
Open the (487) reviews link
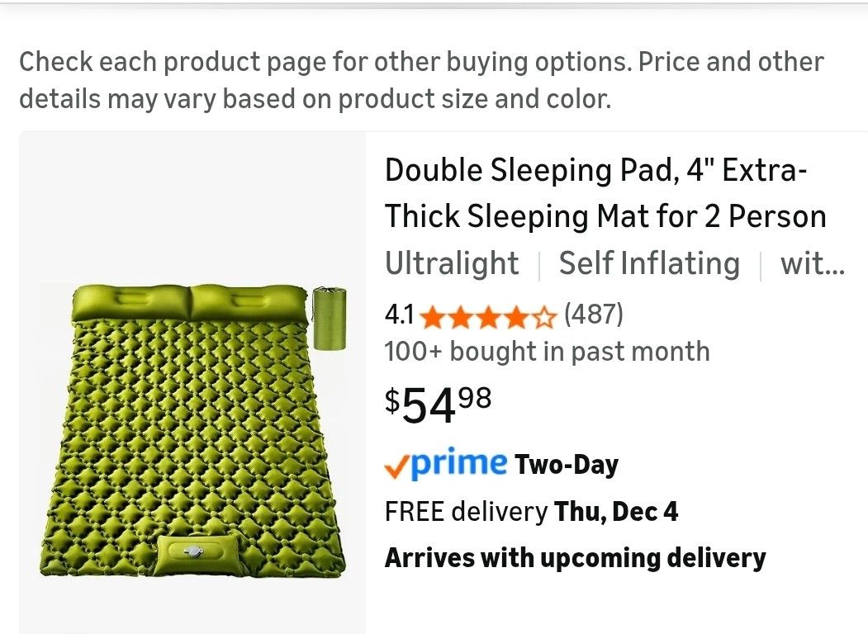[594, 315]
